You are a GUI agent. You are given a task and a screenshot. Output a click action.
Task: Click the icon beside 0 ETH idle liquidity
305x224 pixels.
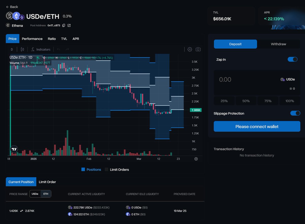128,214
